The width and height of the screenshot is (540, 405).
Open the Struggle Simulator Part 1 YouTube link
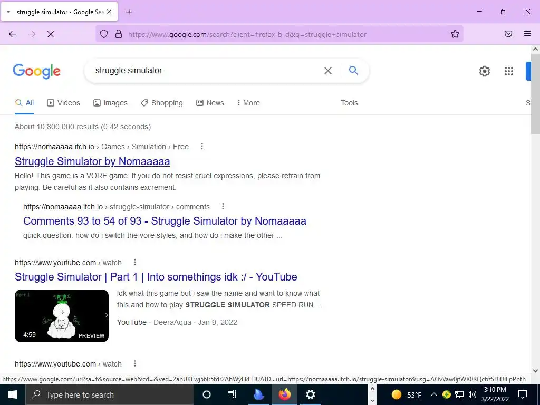tap(156, 277)
